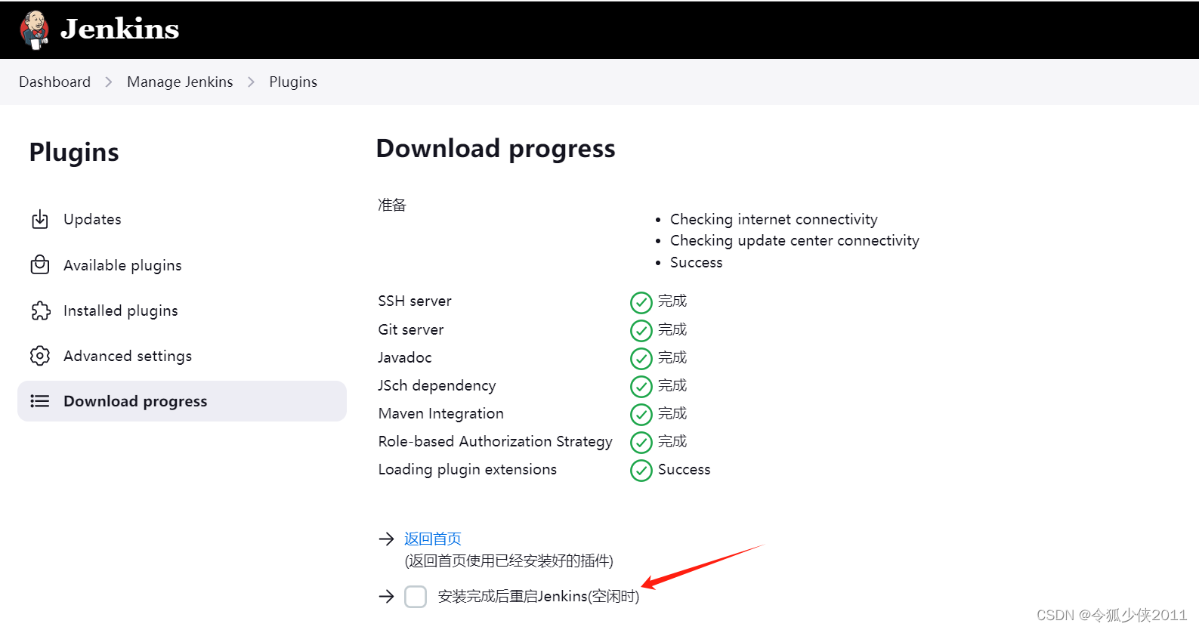The image size is (1199, 630).
Task: Select Download progress sidebar item
Action: (x=181, y=401)
